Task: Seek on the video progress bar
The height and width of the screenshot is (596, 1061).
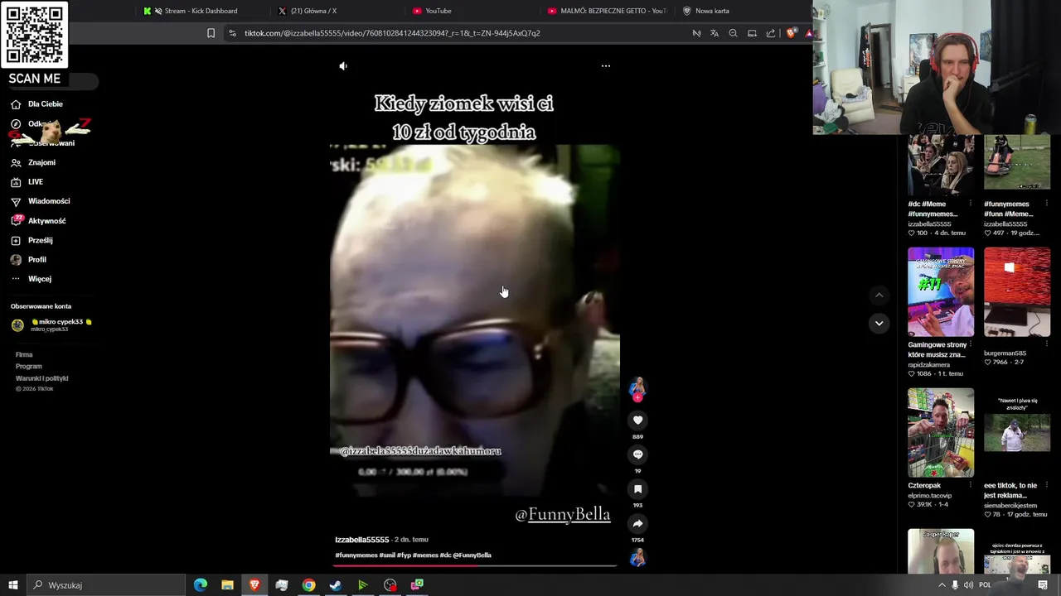Action: tap(475, 565)
